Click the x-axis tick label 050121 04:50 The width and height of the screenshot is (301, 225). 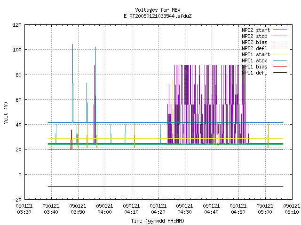(x=238, y=209)
